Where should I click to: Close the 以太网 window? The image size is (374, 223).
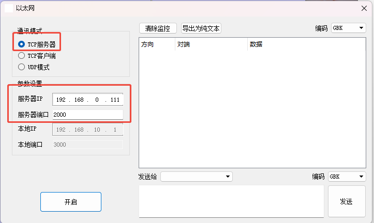pyautogui.click(x=363, y=8)
